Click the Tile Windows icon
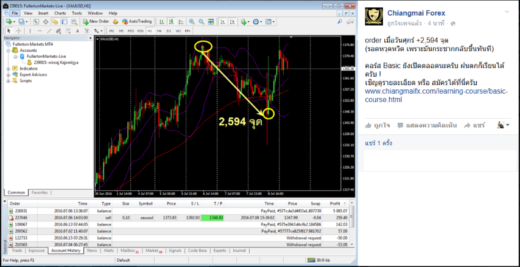Viewport: 520px width, 267px height. pos(211,21)
